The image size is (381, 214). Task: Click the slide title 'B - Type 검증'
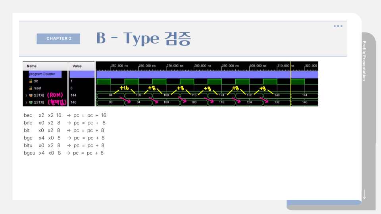144,38
